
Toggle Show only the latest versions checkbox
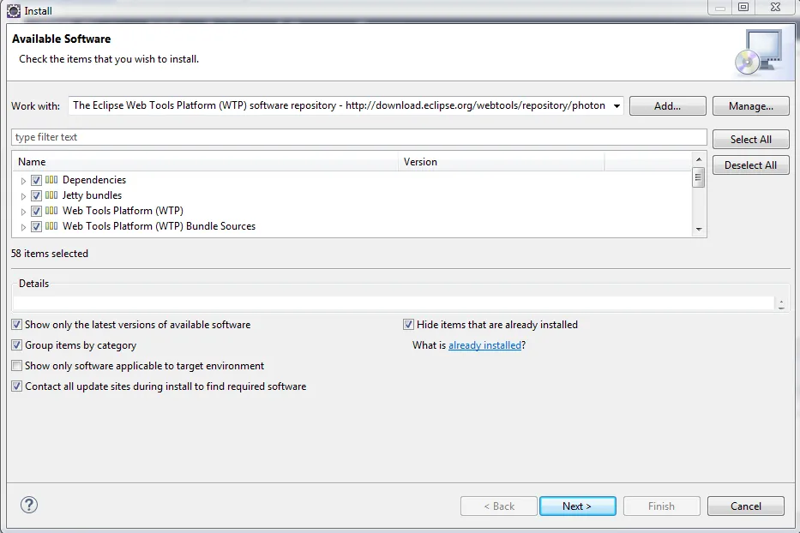coord(17,325)
